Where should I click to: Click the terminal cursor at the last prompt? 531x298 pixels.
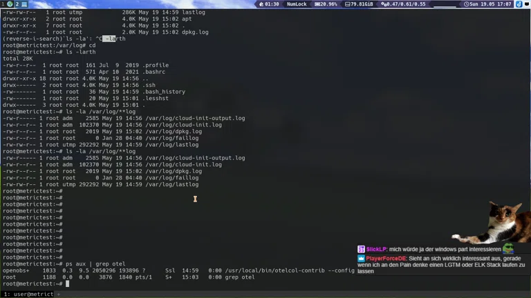tap(68, 284)
